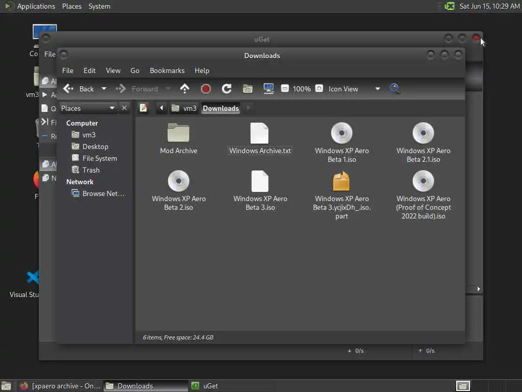Screen dimensions: 522x392
Task: Open the Computer toolbar icon
Action: [268, 89]
